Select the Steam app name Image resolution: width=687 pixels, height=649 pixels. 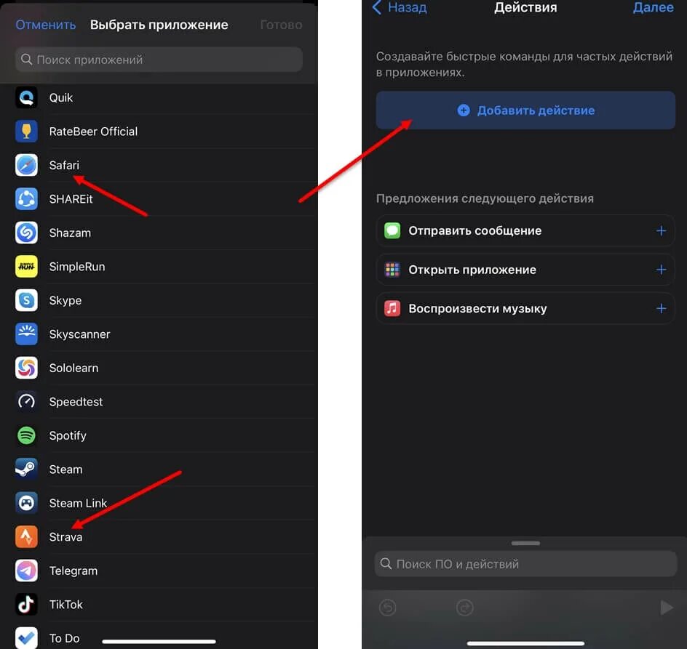tap(65, 469)
